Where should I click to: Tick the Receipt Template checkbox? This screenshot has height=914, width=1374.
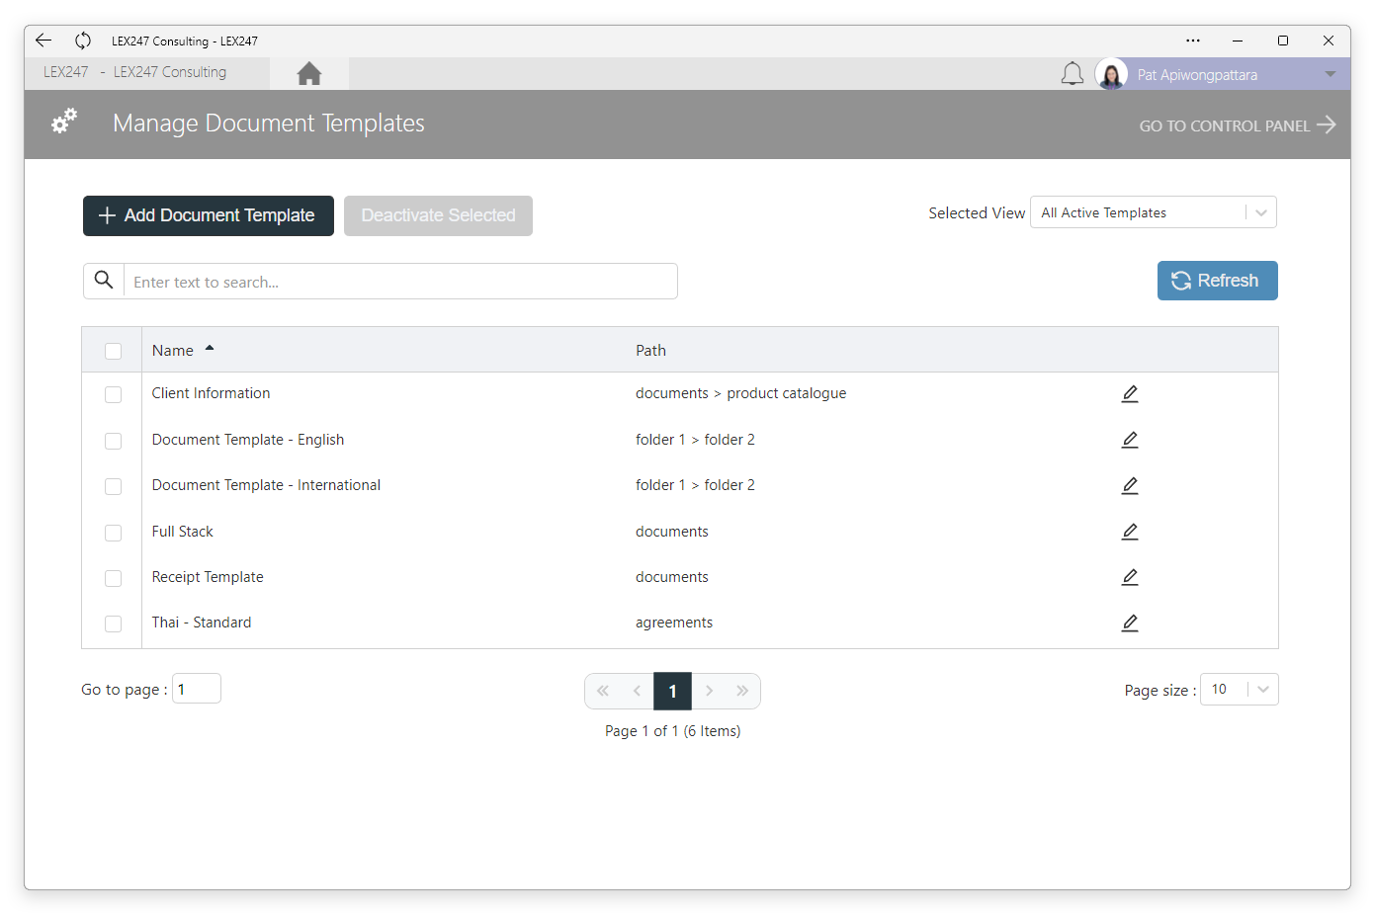coord(113,578)
